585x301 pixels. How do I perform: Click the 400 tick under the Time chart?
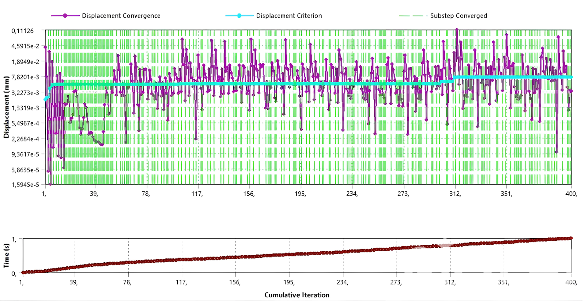point(571,282)
